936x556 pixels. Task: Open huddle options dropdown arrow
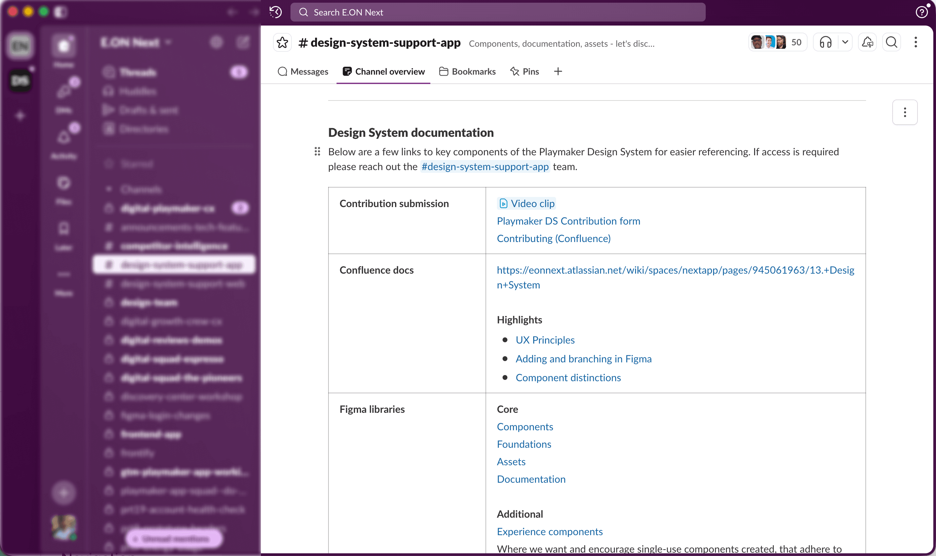(845, 42)
